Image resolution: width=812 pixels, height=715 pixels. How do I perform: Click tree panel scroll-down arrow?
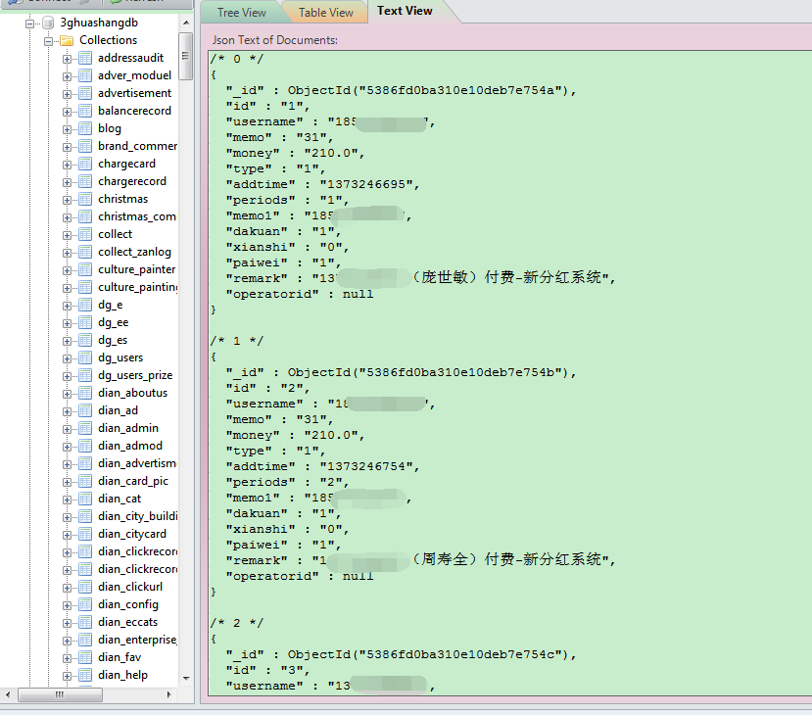coord(186,678)
